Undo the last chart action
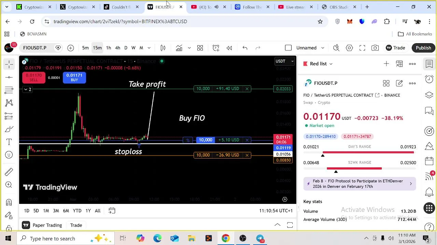 pos(245,48)
